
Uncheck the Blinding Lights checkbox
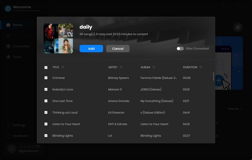46,135
